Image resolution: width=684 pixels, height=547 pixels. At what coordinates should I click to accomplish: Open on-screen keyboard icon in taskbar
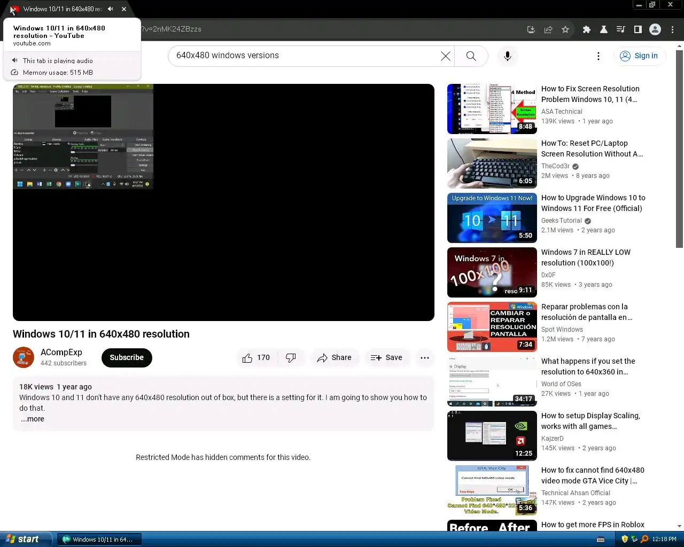pyautogui.click(x=601, y=540)
